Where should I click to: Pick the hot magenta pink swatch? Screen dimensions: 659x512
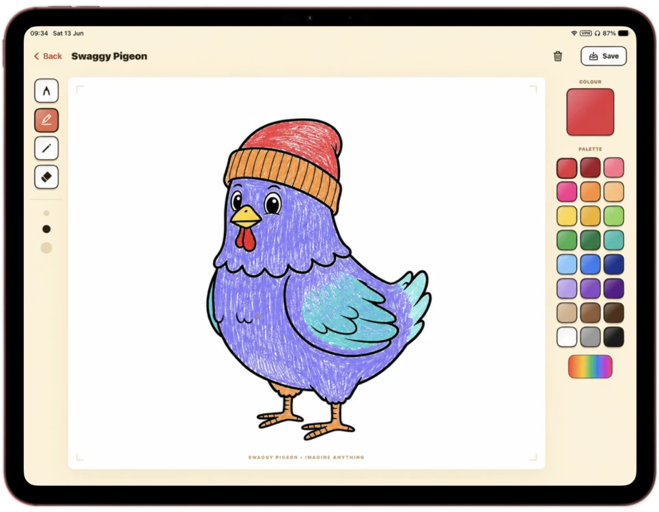[567, 192]
